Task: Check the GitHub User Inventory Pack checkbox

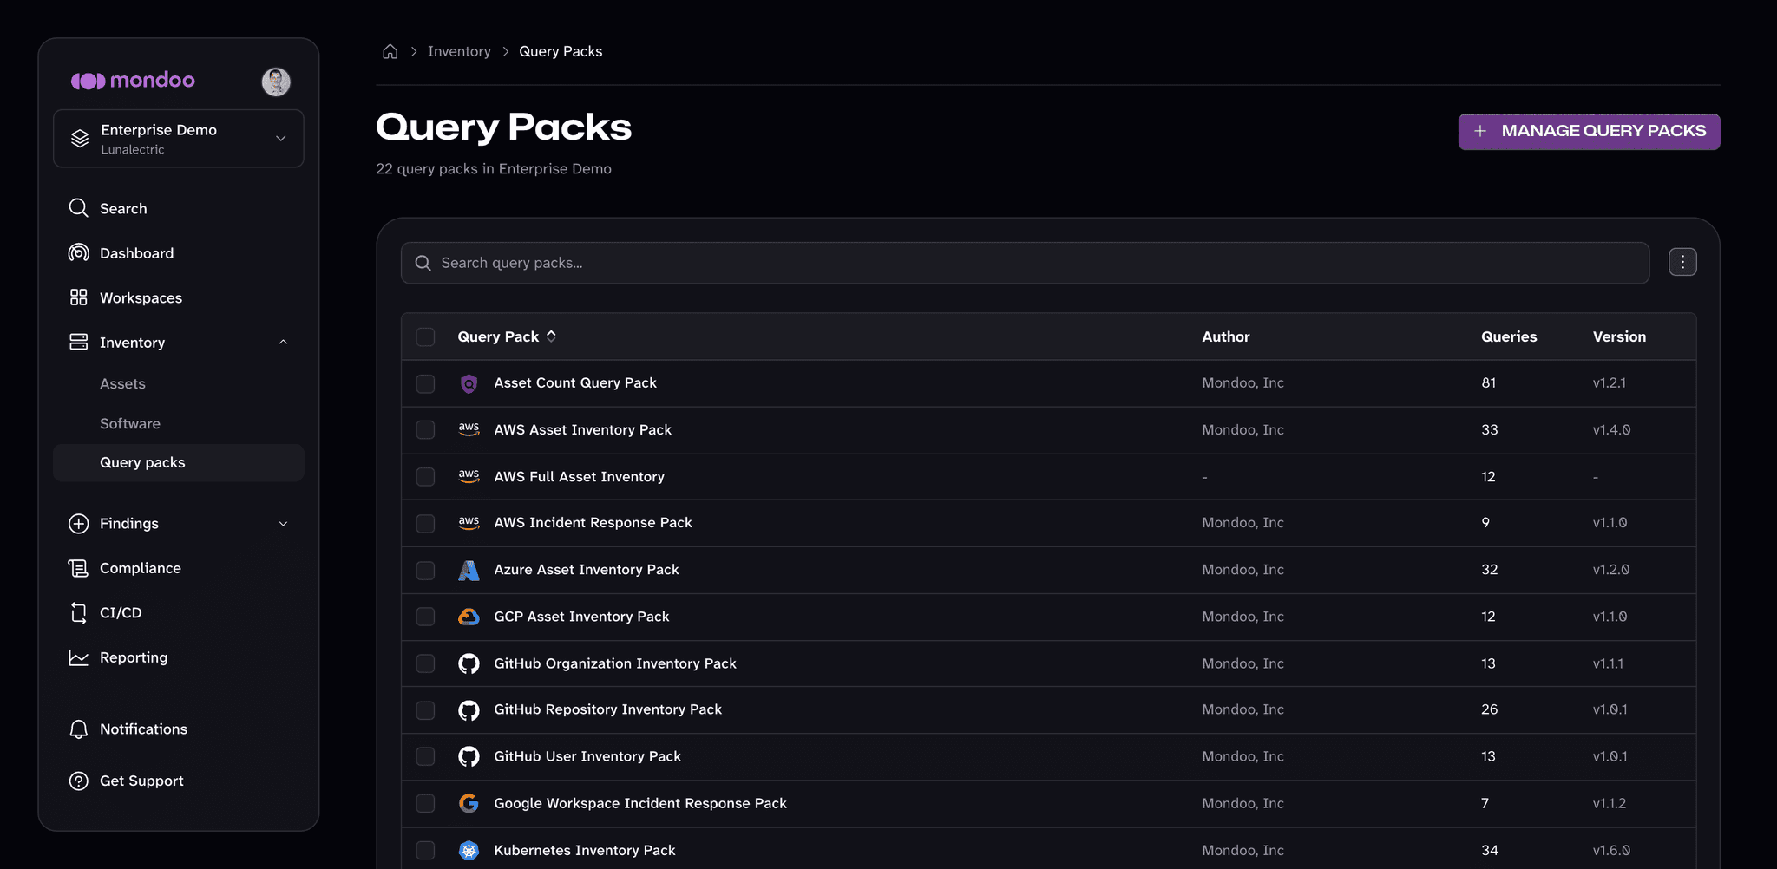Action: 425,756
